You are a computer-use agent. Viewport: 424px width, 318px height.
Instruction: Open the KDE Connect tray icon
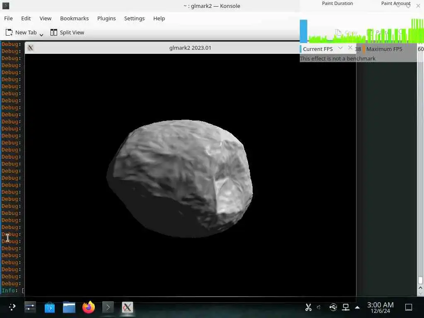333,307
